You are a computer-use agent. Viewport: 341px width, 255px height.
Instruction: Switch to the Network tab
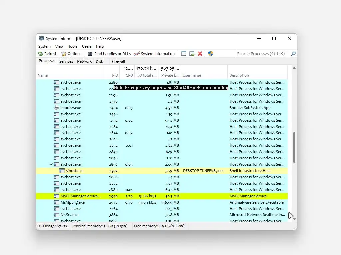point(84,61)
